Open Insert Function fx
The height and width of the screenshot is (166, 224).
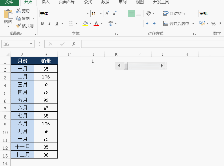click(x=74, y=44)
